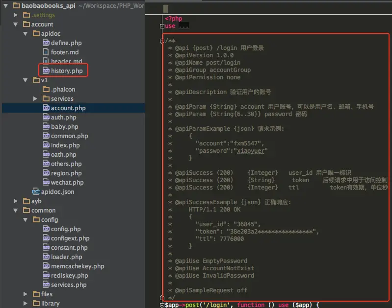Image resolution: width=392 pixels, height=308 pixels.
Task: Collapse the baobaobooks_api project root
Action: pyautogui.click(x=6, y=5)
